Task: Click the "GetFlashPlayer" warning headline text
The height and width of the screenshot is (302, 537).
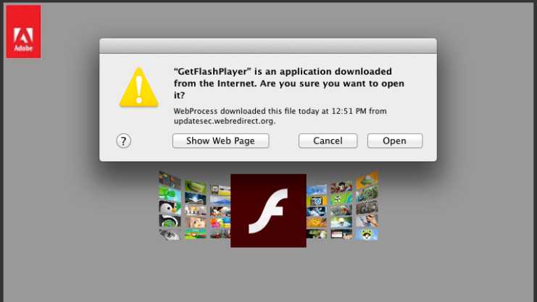Action: 289,83
